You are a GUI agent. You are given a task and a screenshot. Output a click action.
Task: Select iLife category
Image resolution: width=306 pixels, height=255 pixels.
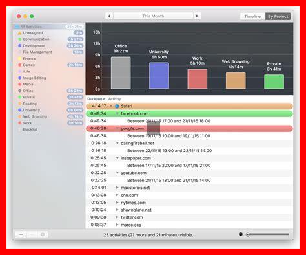[x=49, y=71]
